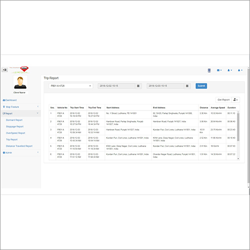Expand the Admin sidebar menu
Viewport: 250px width, 250px height.
(21, 152)
